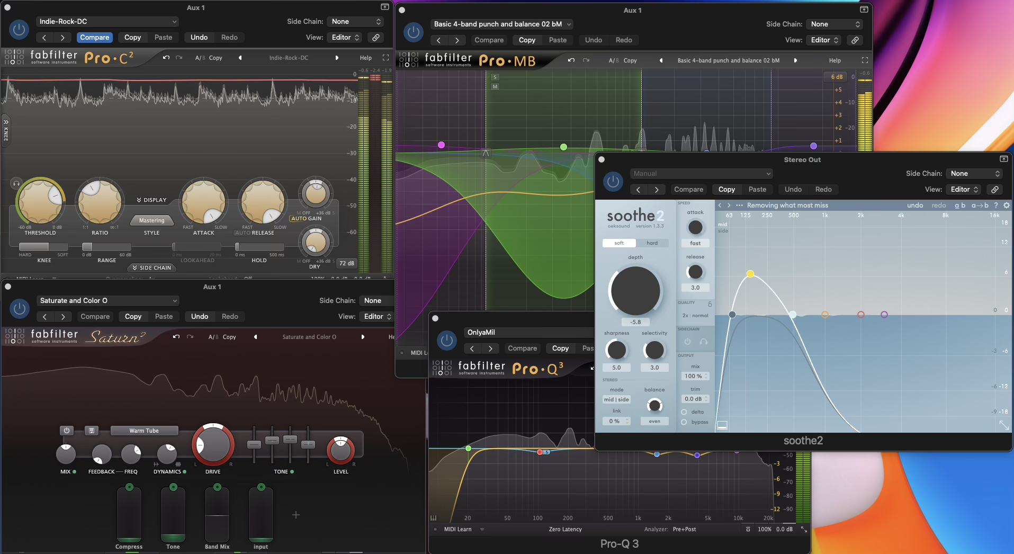Mute the selected Pro-MB band with M
The image size is (1014, 554).
coord(495,86)
